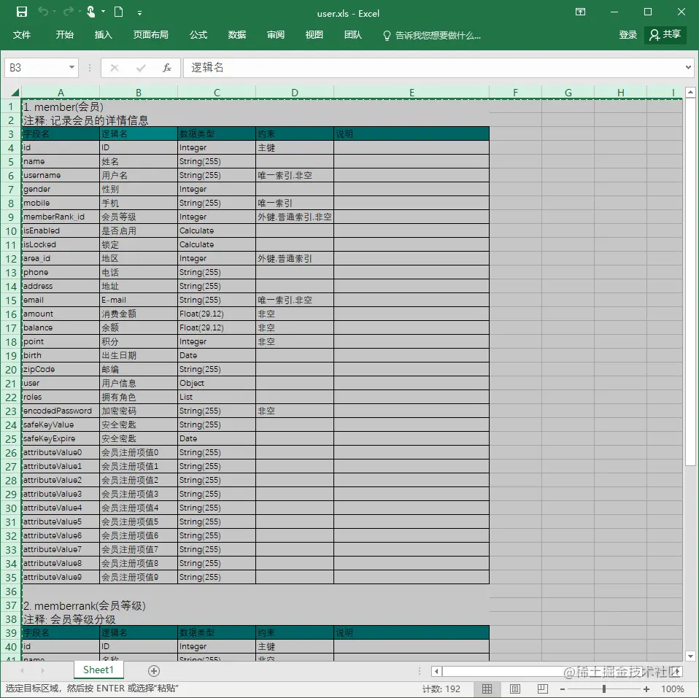Redo the last action
The width and height of the screenshot is (699, 698).
click(x=68, y=12)
